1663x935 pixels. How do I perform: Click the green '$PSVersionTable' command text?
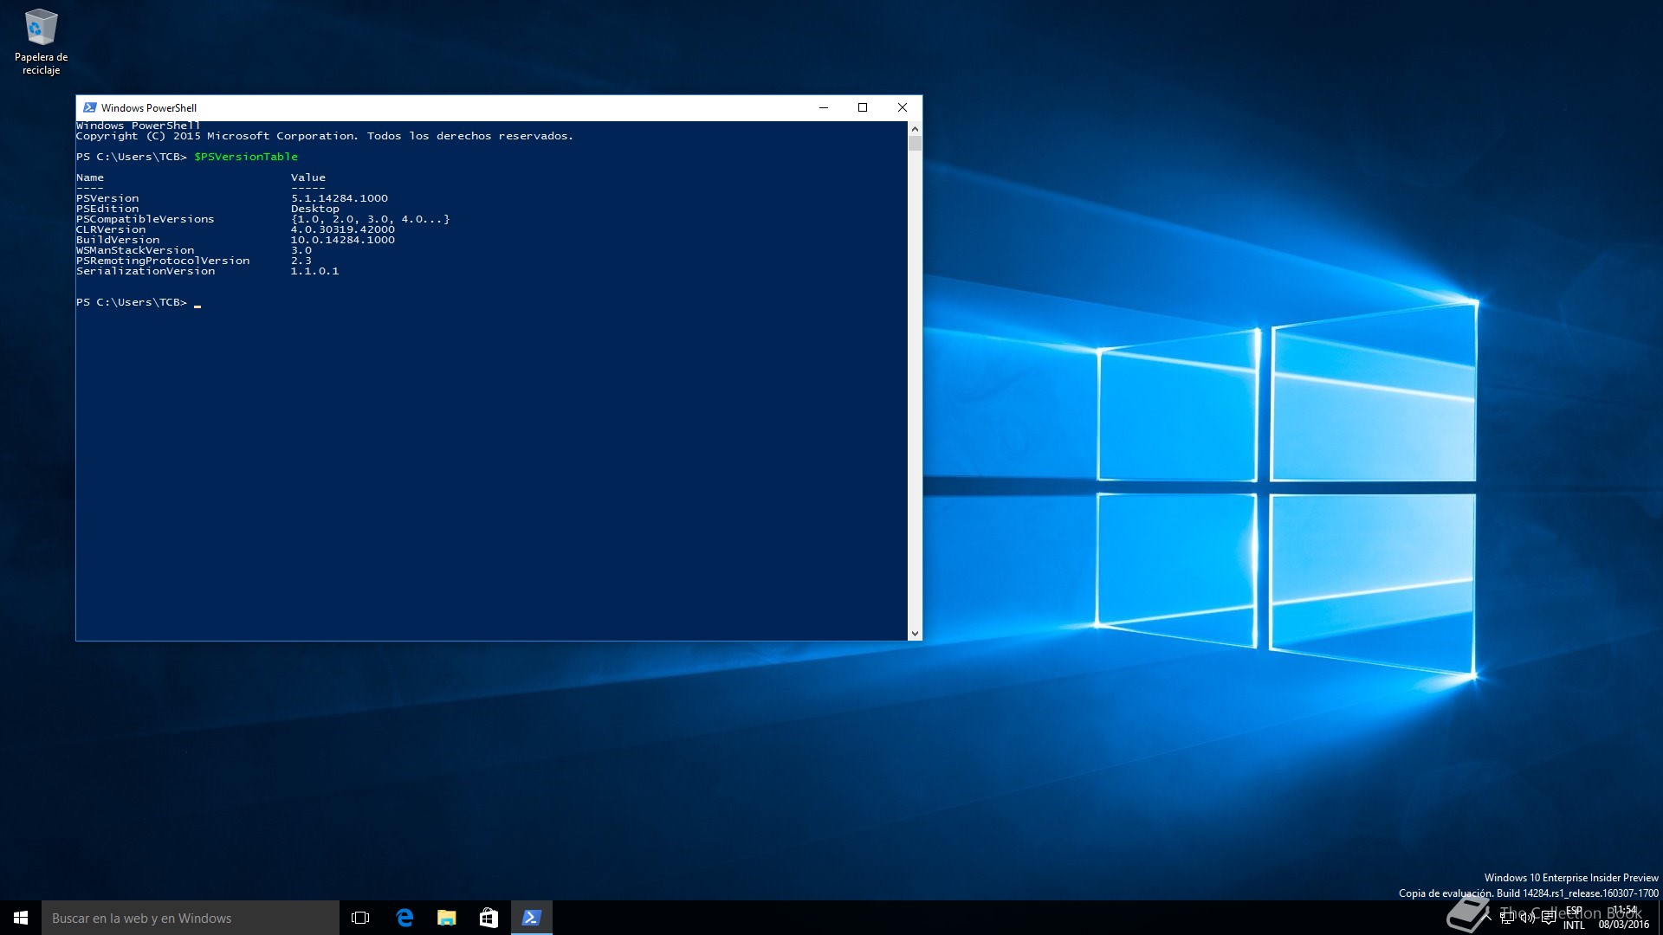click(246, 157)
